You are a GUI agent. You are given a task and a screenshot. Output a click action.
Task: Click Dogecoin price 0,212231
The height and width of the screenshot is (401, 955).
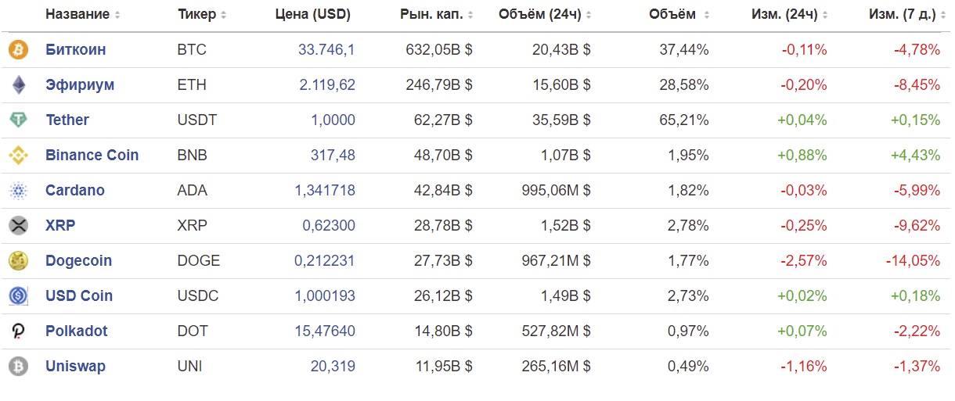tap(325, 261)
